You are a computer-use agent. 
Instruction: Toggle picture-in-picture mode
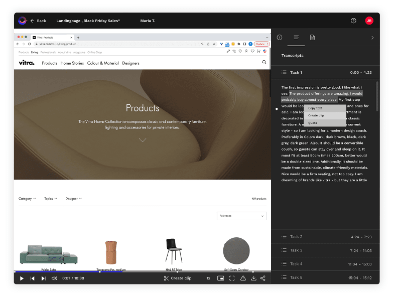point(220,278)
